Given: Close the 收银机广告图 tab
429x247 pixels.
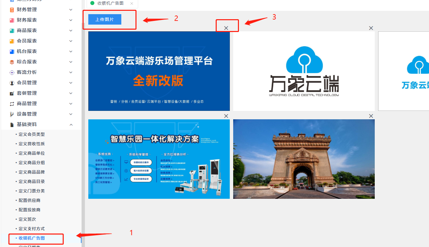Looking at the screenshot, I should pos(132,3).
